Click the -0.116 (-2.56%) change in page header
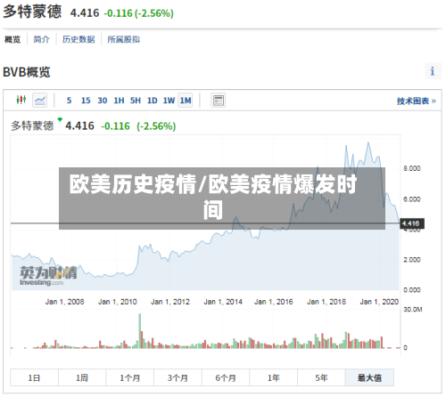The width and height of the screenshot is (446, 397). (x=138, y=13)
